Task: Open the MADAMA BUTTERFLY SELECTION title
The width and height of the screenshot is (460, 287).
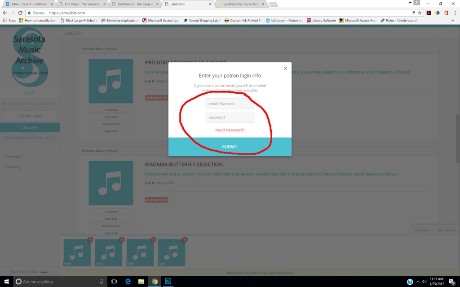Action: click(x=184, y=165)
